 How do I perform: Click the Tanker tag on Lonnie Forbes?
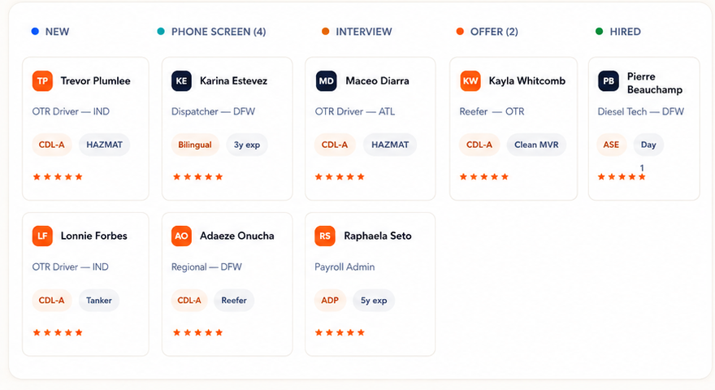99,301
